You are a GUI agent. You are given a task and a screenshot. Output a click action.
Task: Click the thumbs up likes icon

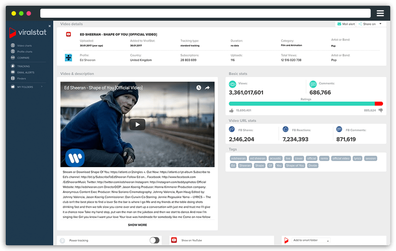[231, 111]
